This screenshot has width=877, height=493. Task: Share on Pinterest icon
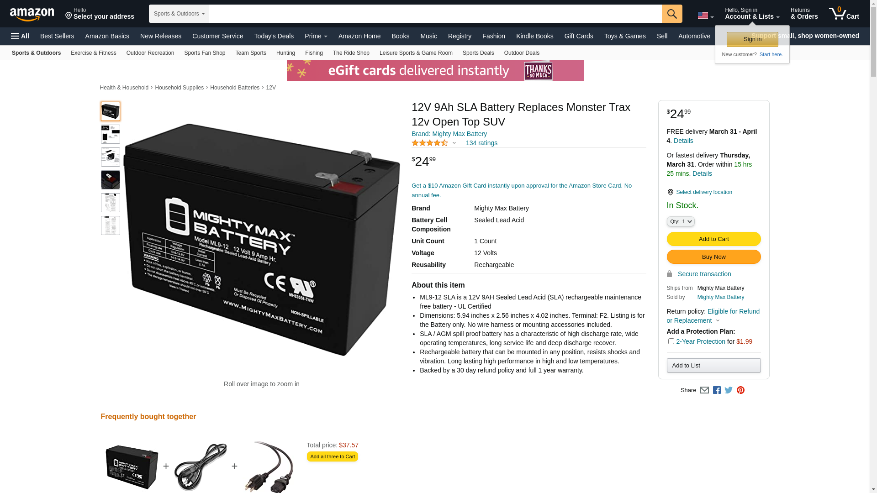tap(740, 390)
